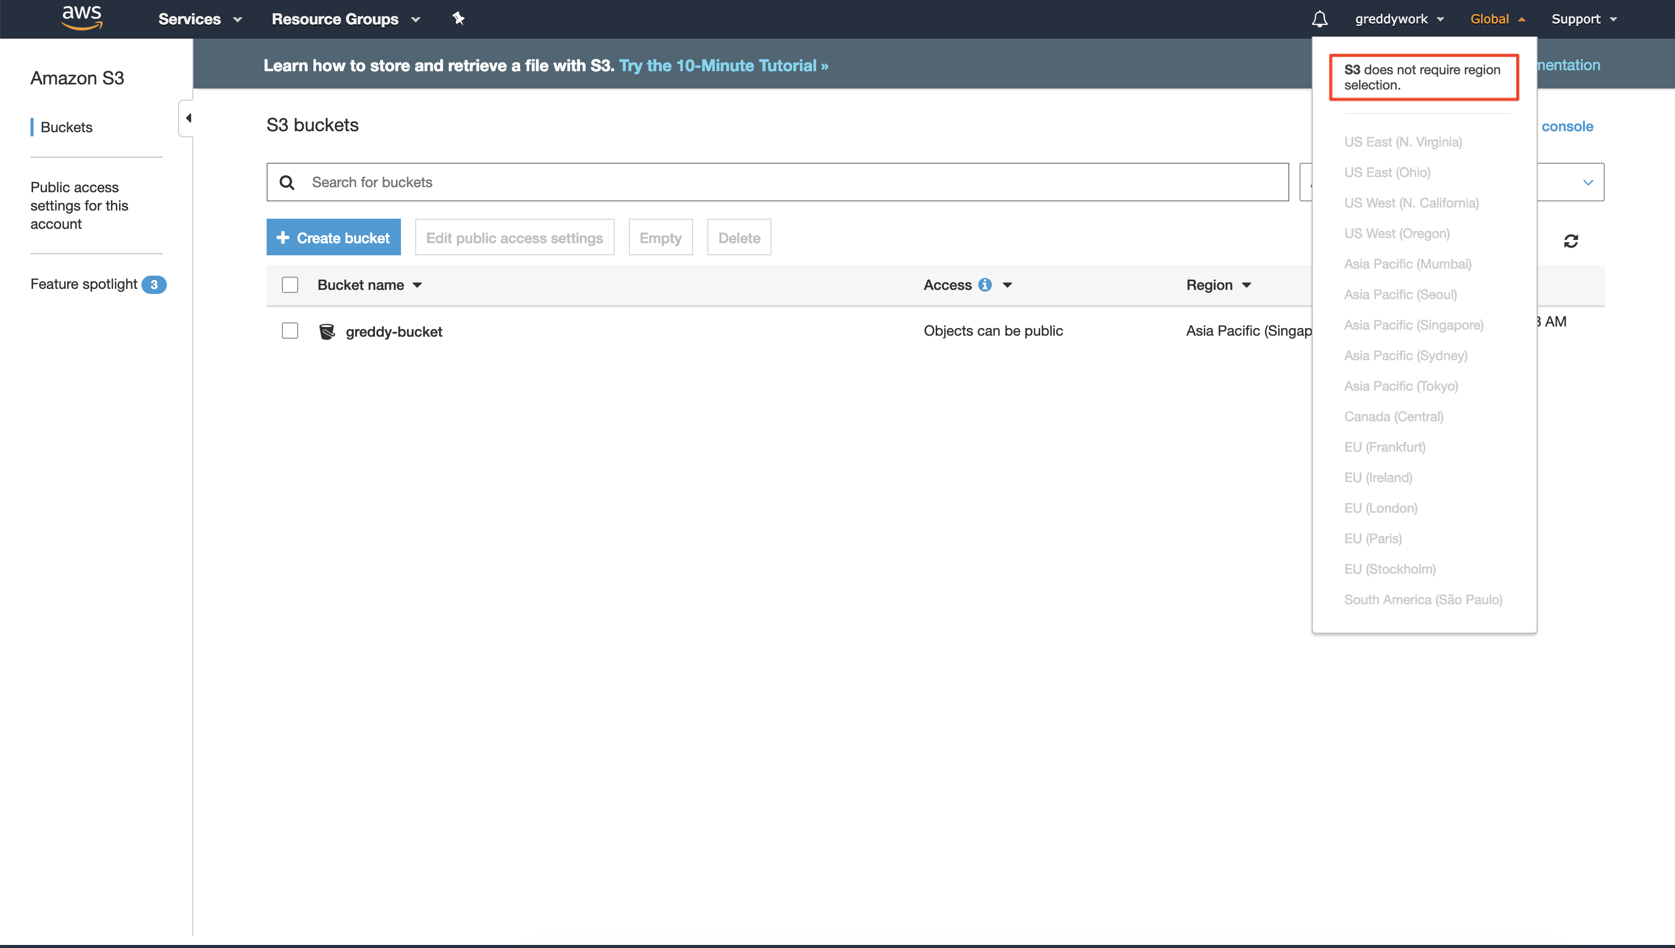Open the notifications bell
This screenshot has width=1675, height=948.
1319,19
